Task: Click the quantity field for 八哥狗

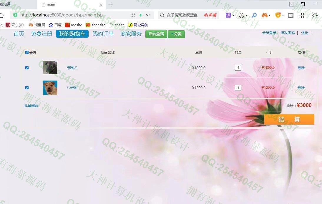Action: [x=238, y=88]
